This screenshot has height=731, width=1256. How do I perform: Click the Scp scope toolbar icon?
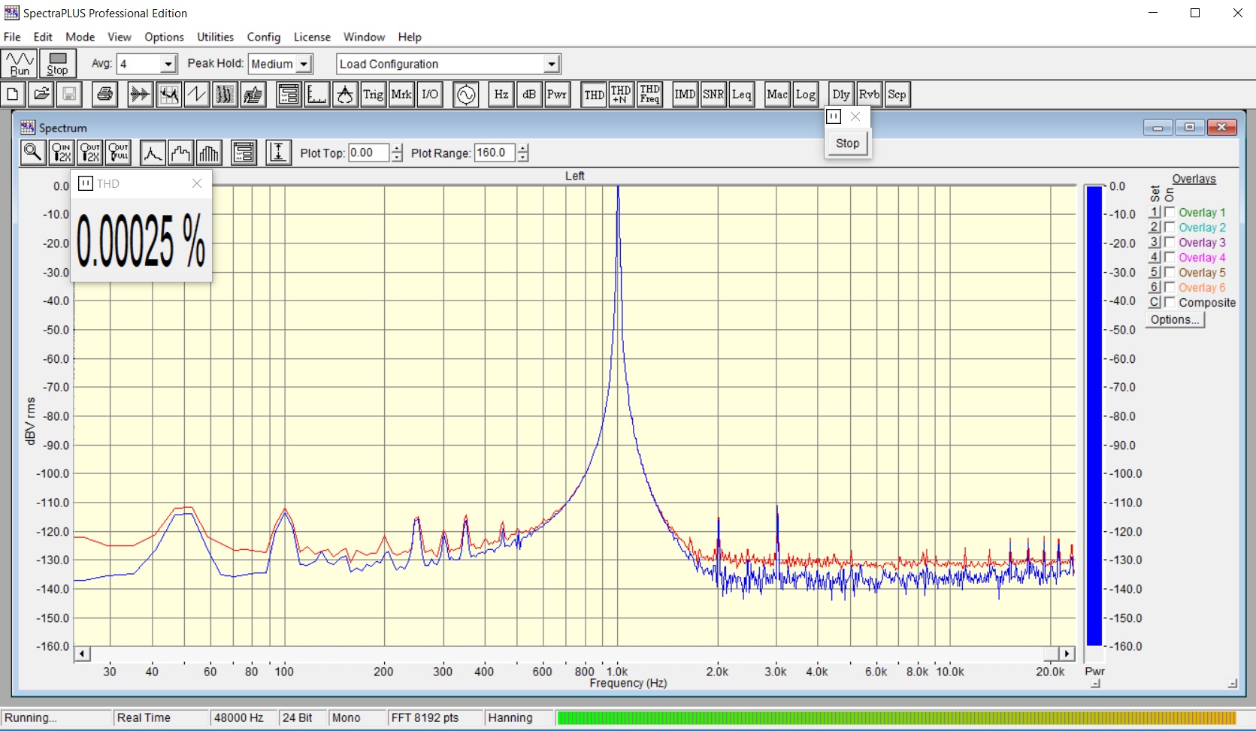click(897, 95)
